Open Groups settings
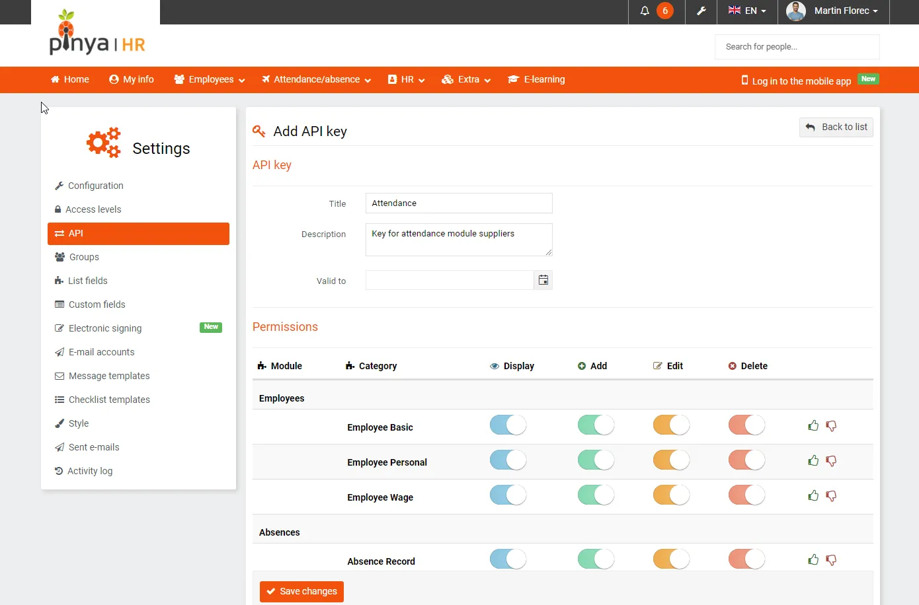This screenshot has height=605, width=919. coord(138,257)
